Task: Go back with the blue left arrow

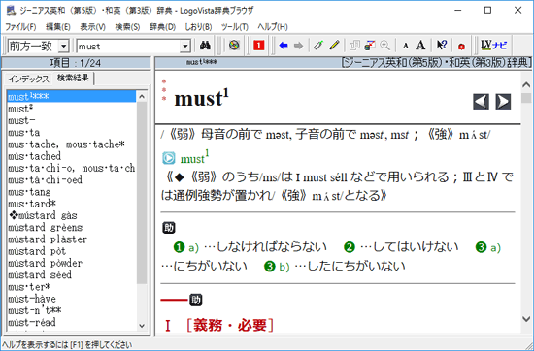Action: 284,46
